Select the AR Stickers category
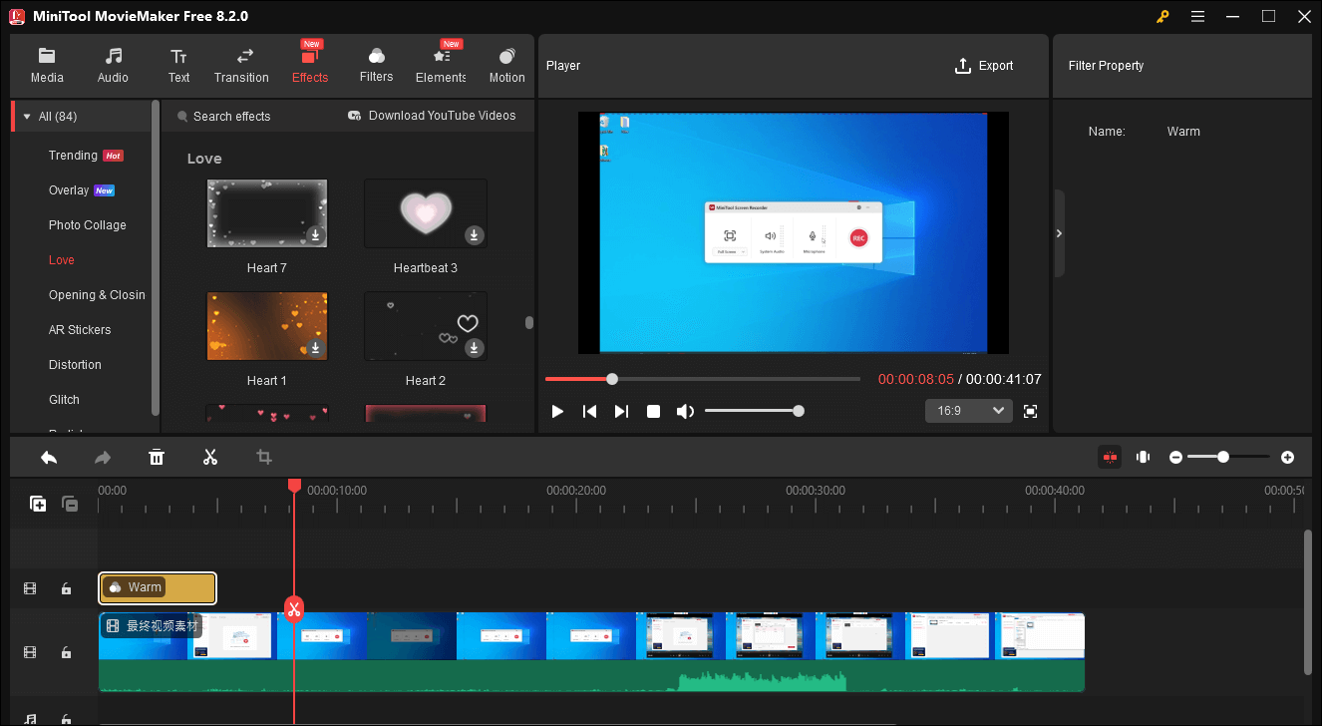 click(80, 330)
